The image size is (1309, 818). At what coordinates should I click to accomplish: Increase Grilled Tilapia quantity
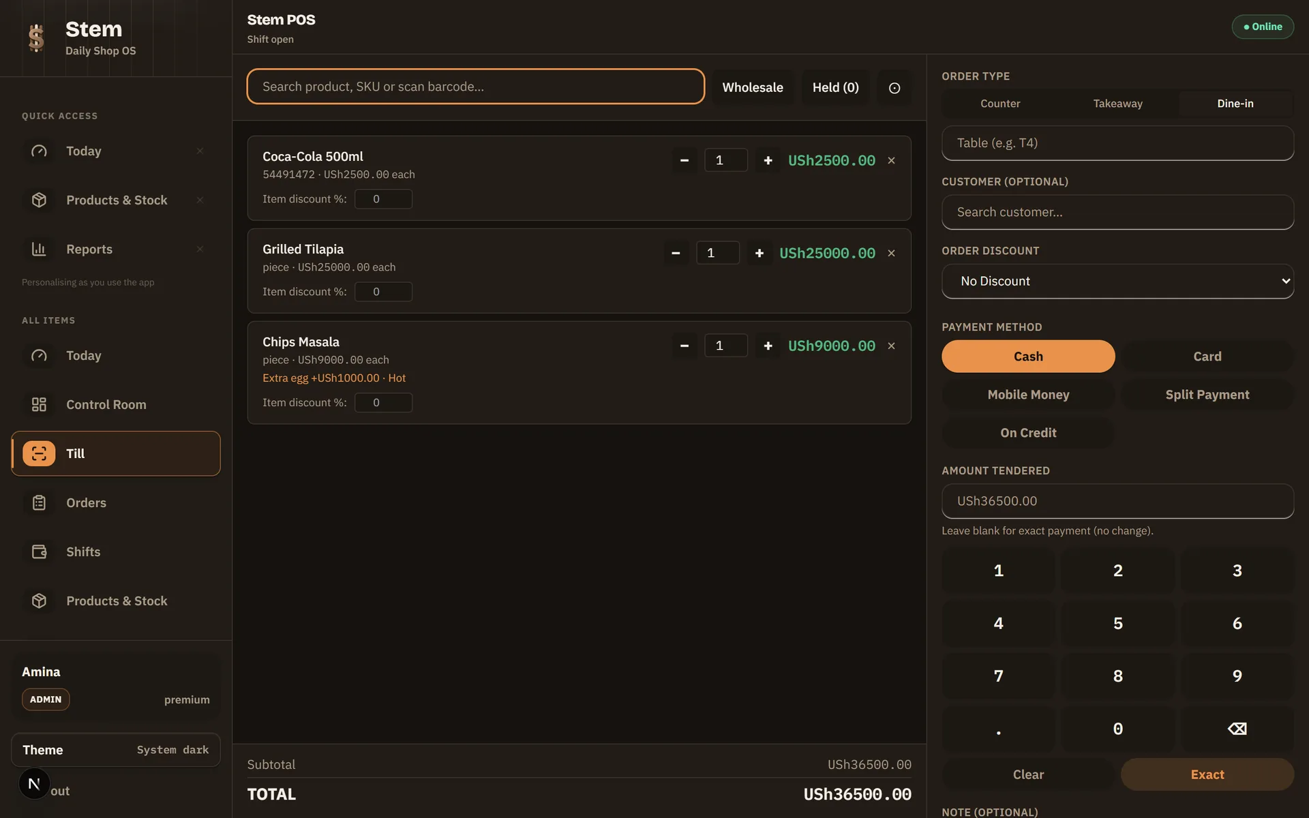click(759, 253)
